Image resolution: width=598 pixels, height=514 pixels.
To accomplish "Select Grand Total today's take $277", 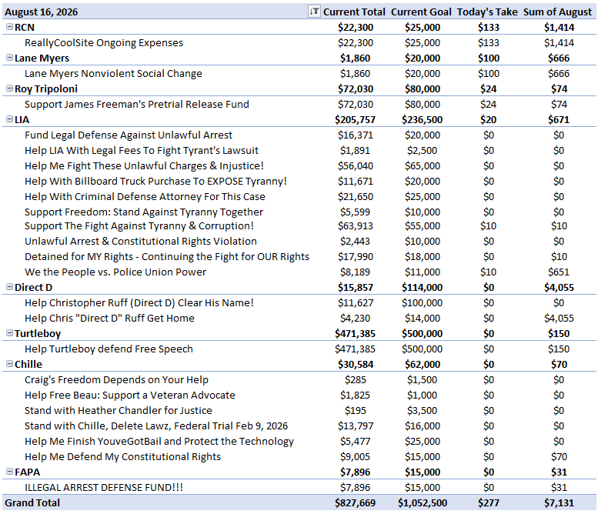I will pos(489,503).
